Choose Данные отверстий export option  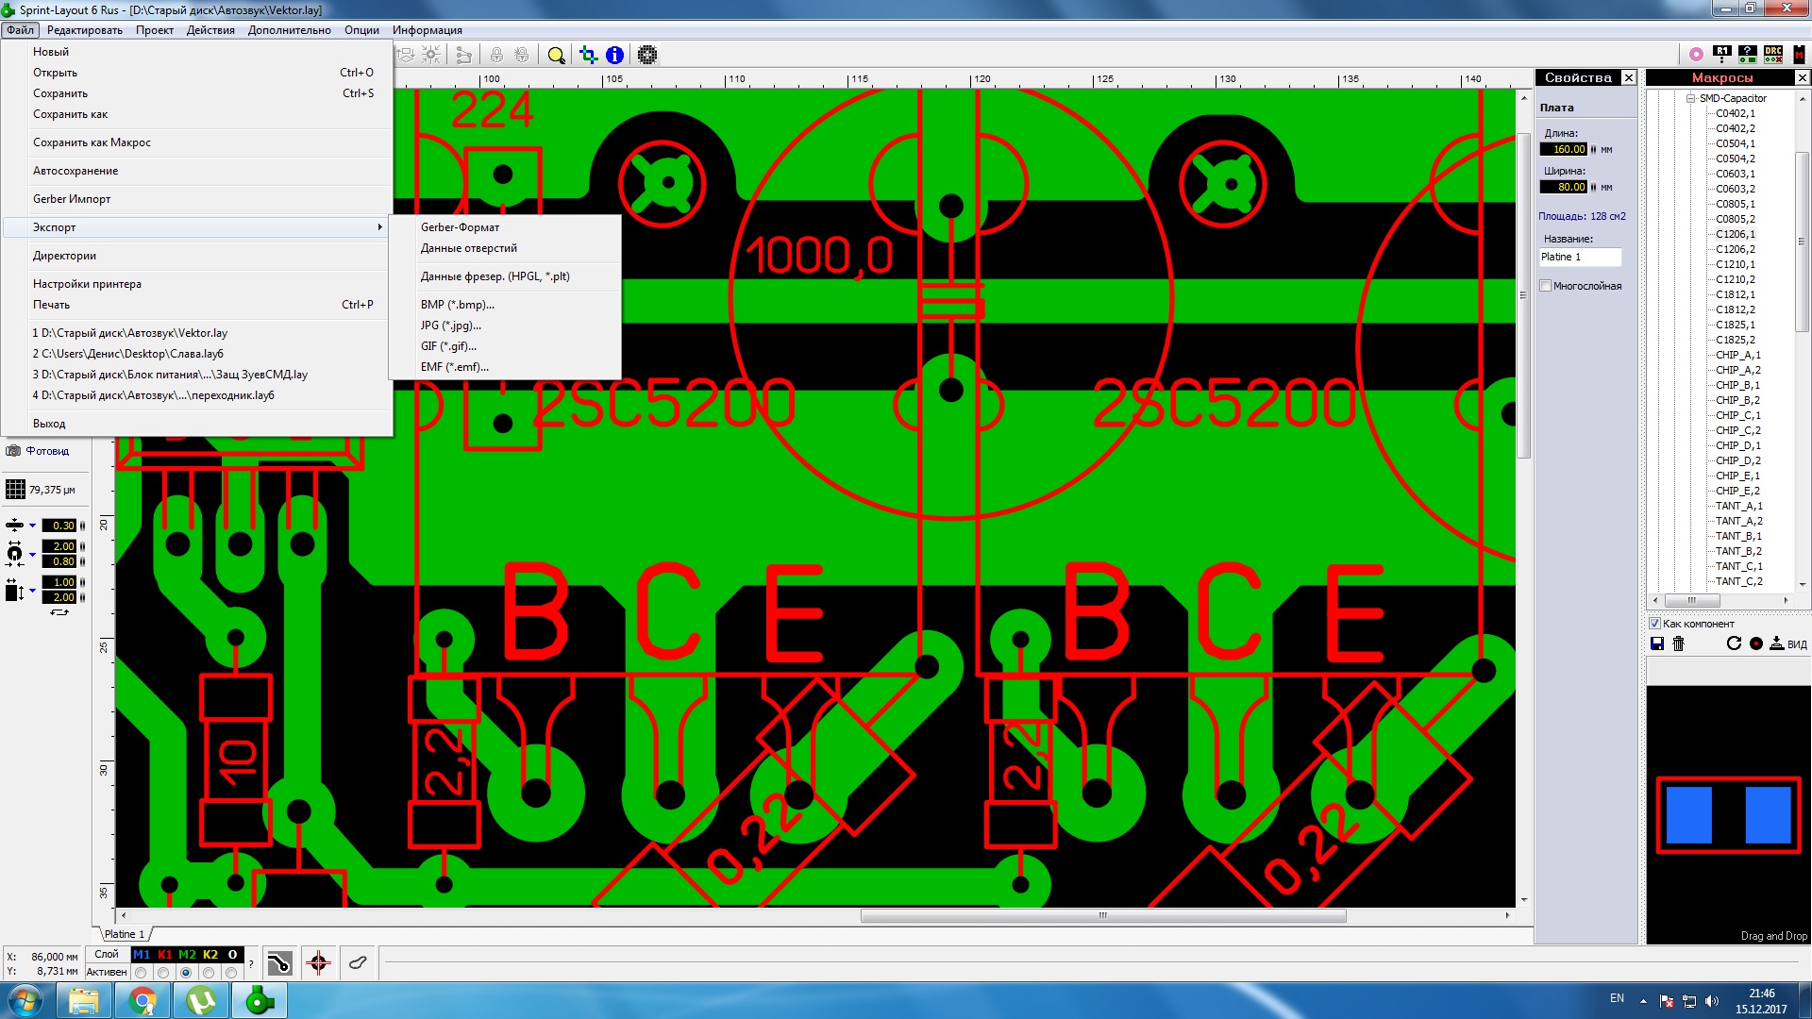[x=505, y=248]
